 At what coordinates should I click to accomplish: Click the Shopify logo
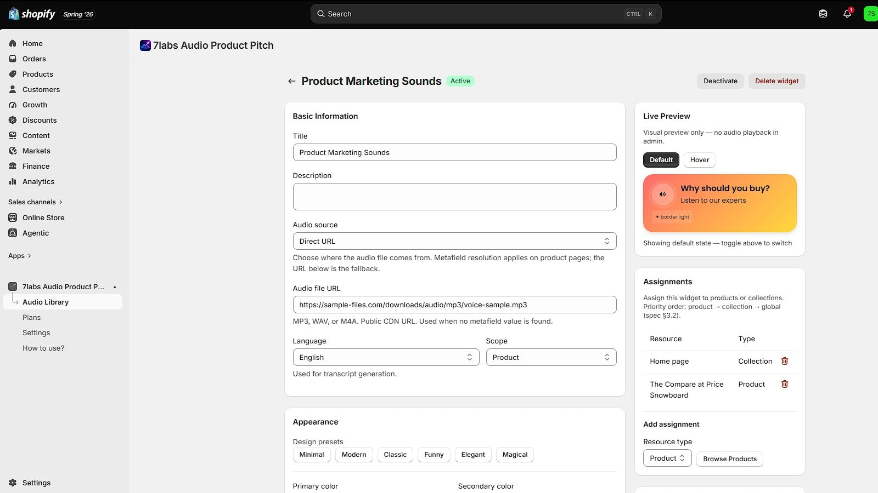click(x=32, y=14)
